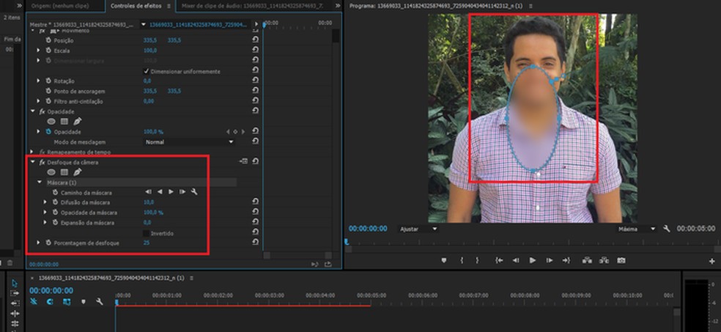Uncheck Dimensionar uniformemente checkbox
Image resolution: width=721 pixels, height=332 pixels.
click(147, 71)
